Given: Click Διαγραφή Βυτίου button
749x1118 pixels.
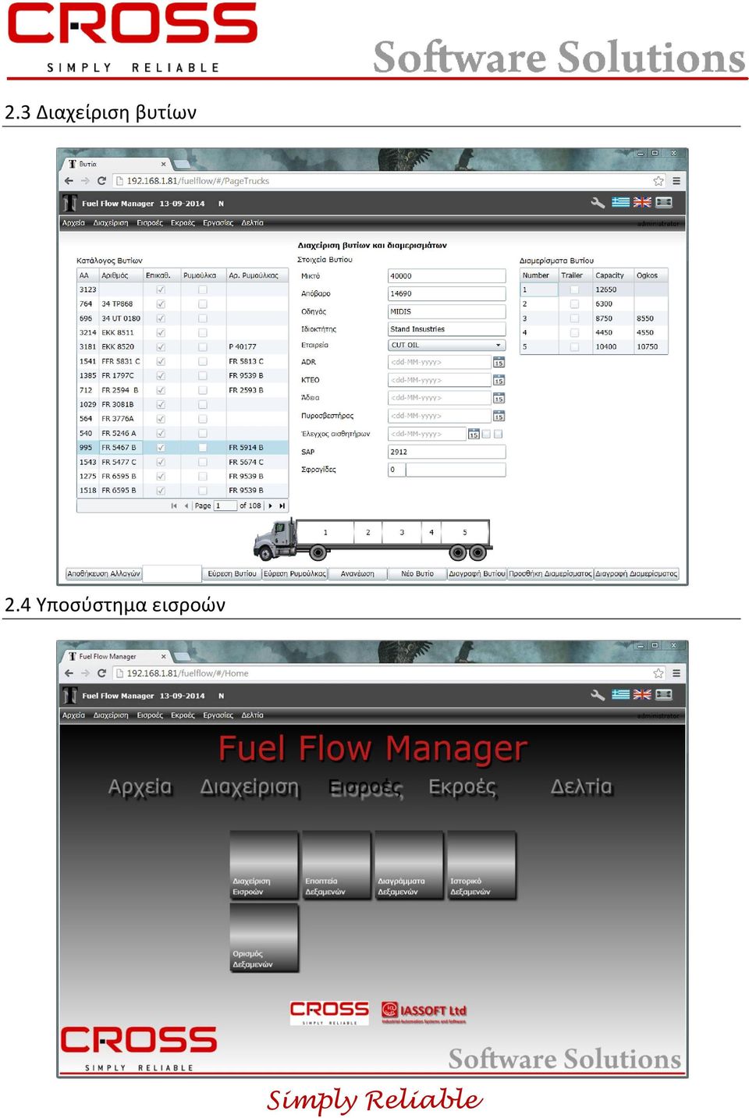Looking at the screenshot, I should coord(477,573).
